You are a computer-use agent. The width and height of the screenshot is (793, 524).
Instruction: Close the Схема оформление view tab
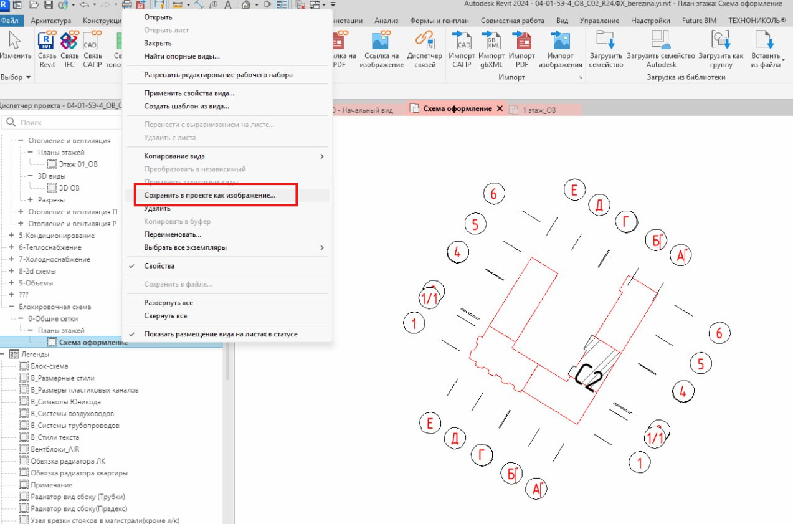tap(499, 108)
